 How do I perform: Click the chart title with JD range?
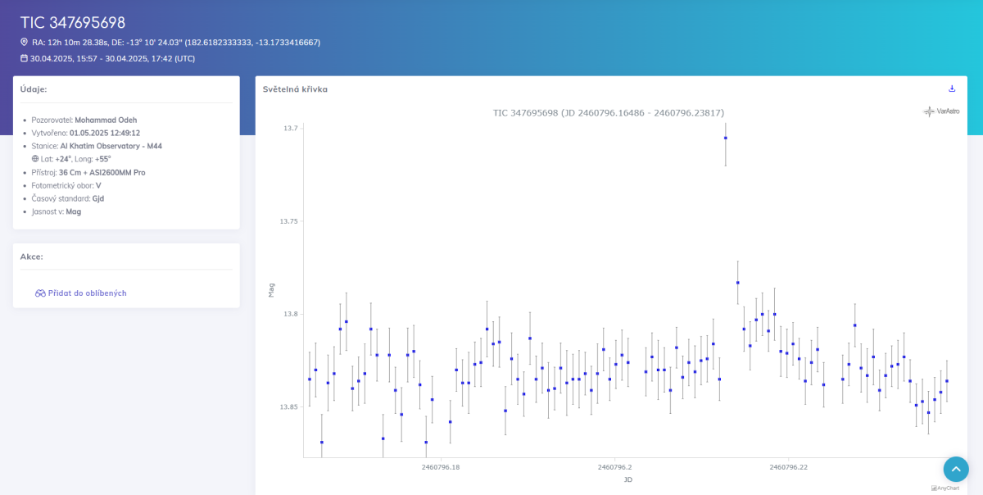coord(608,112)
